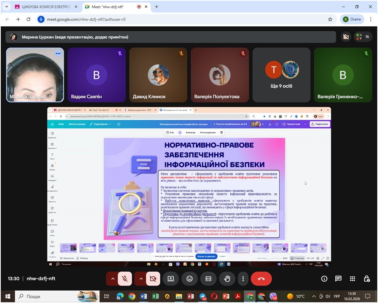Click the Ще 9 осіб participant tile
This screenshot has height=303, width=378.
(281, 75)
